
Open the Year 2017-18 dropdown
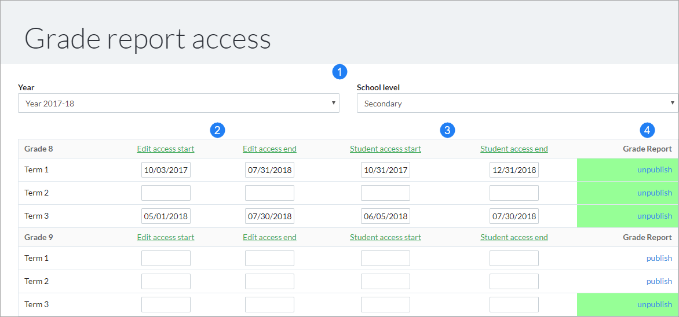(x=178, y=104)
